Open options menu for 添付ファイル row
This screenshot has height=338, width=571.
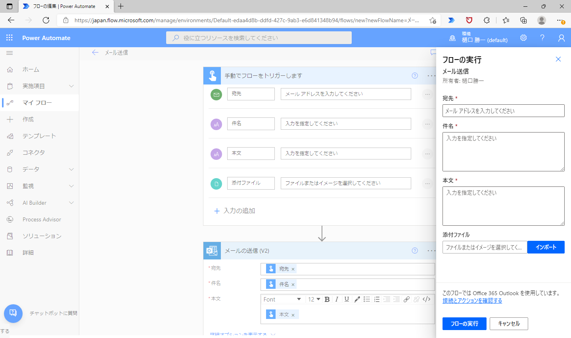[427, 184]
